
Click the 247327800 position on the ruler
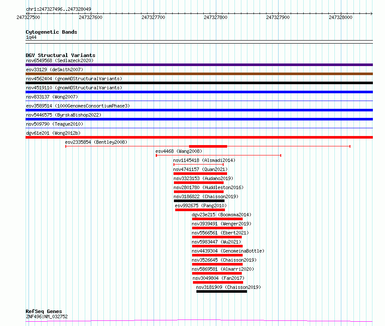pos(215,17)
